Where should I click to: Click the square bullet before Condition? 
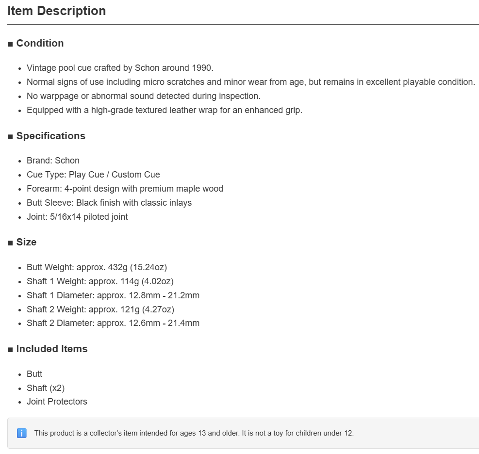tap(10, 44)
